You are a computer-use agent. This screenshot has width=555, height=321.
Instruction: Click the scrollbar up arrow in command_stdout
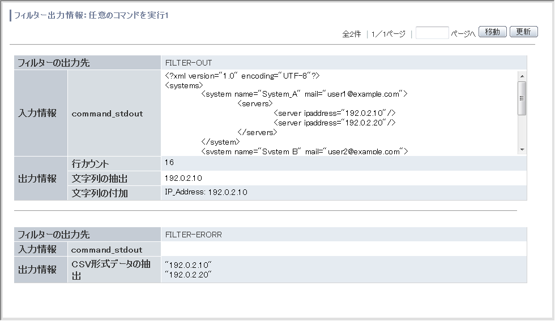[522, 76]
